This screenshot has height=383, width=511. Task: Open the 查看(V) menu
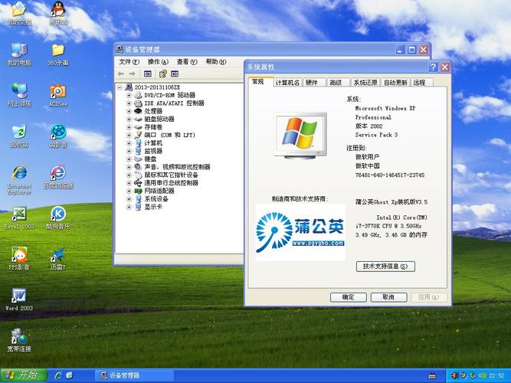coord(187,62)
